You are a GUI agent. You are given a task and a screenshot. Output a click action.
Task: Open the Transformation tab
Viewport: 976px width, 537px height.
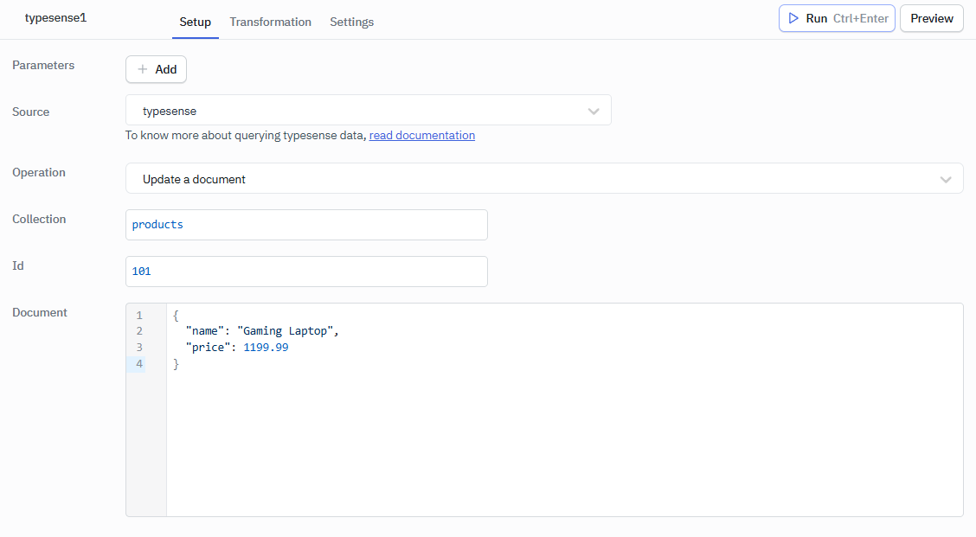coord(270,22)
